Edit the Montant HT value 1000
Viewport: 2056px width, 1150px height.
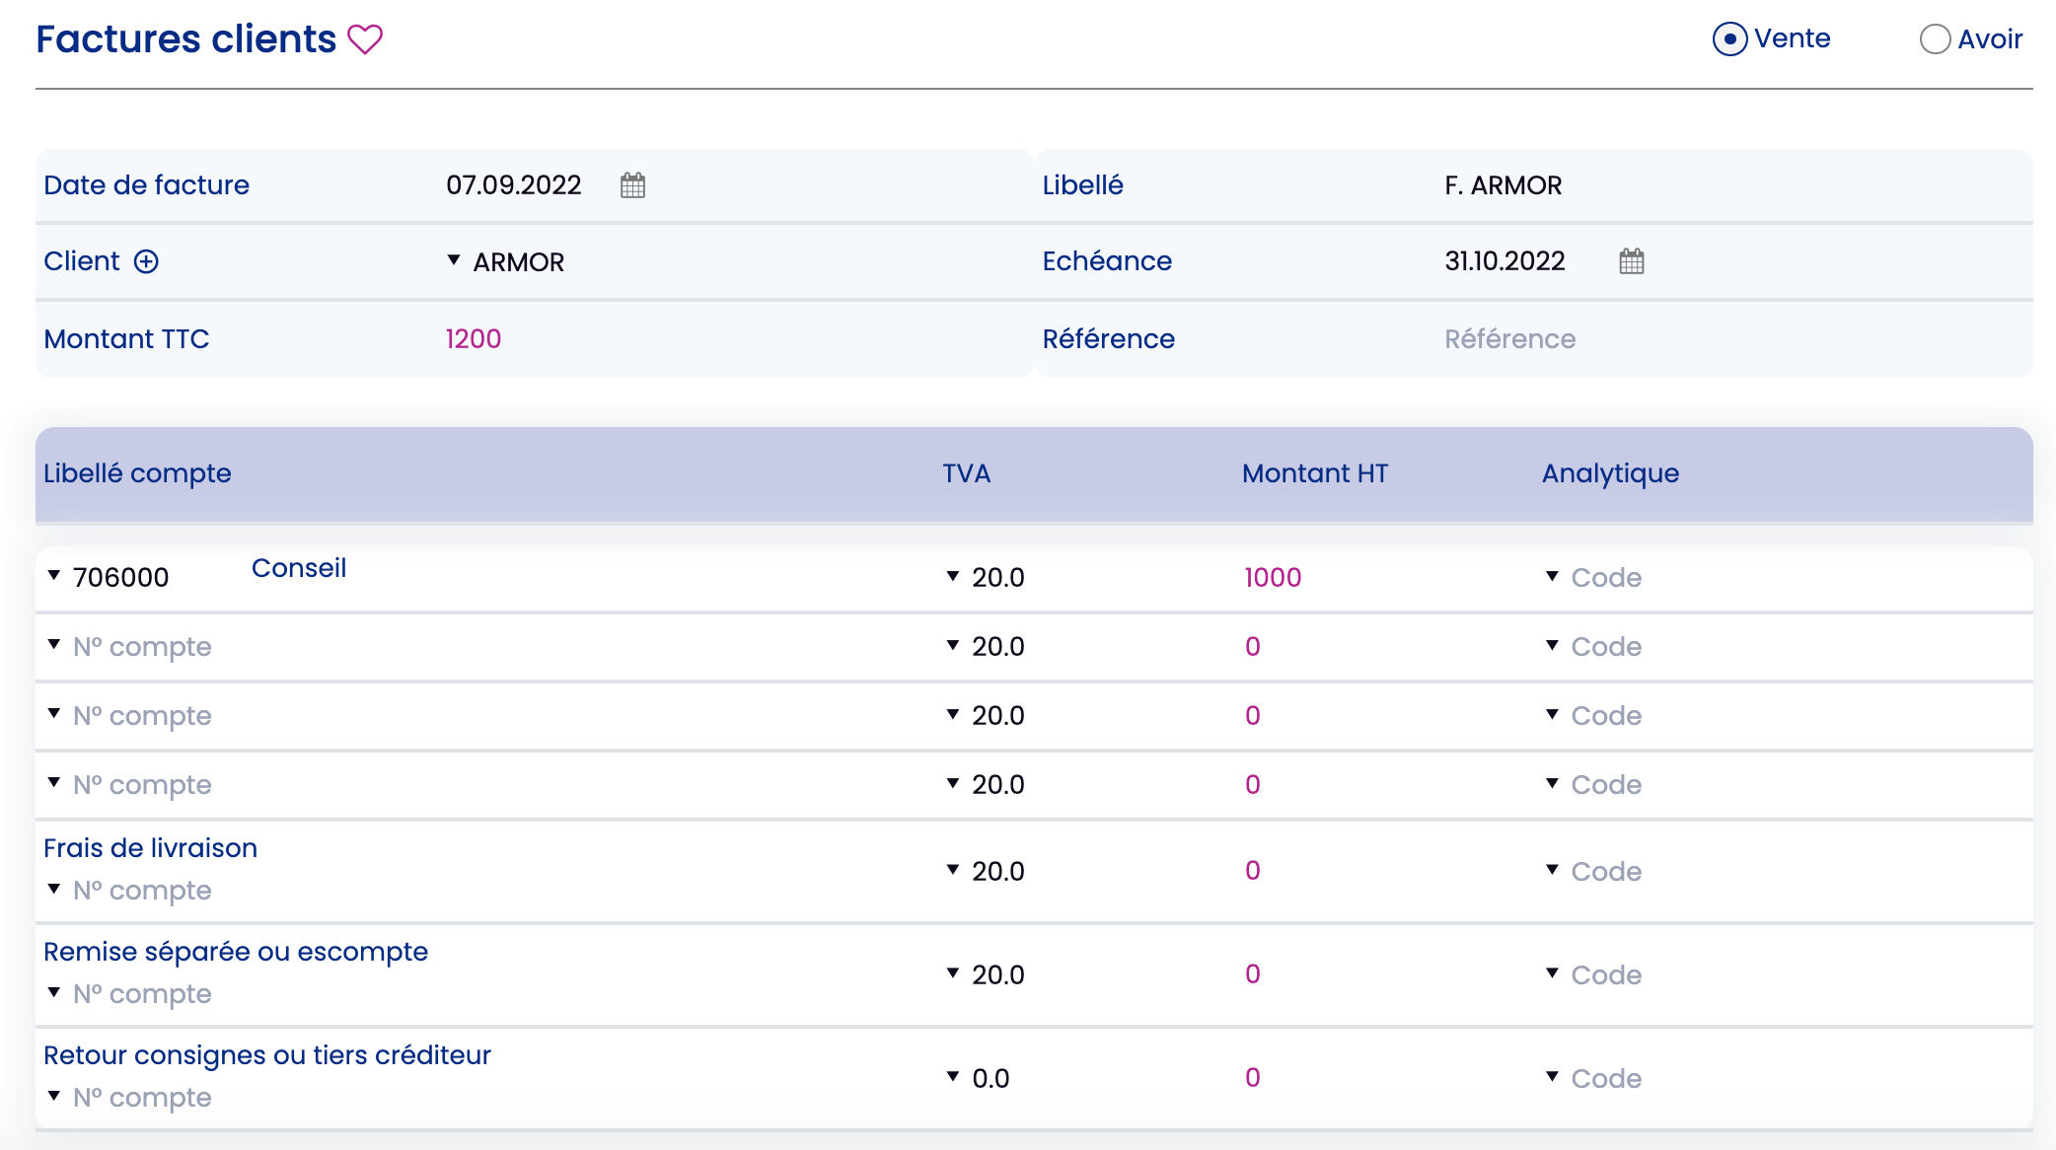pyautogui.click(x=1273, y=577)
